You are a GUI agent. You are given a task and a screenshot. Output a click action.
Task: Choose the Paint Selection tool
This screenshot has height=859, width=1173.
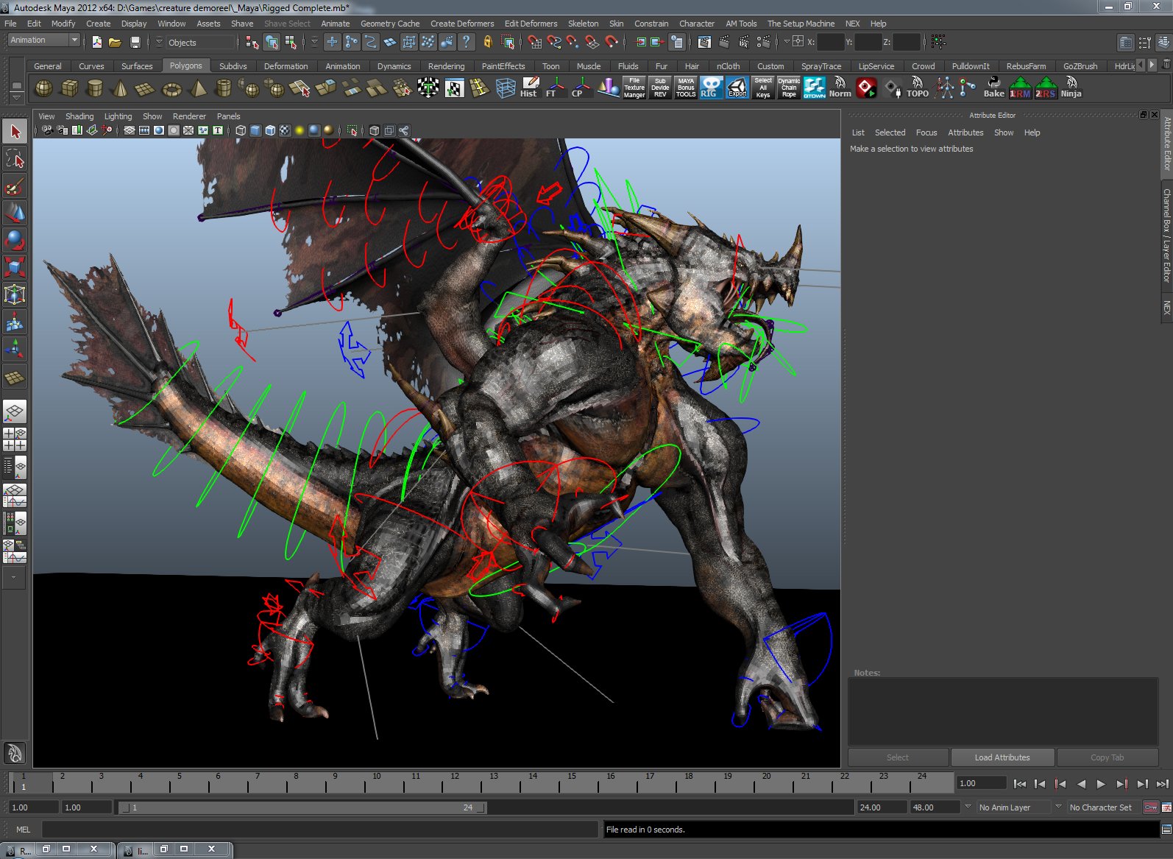15,186
